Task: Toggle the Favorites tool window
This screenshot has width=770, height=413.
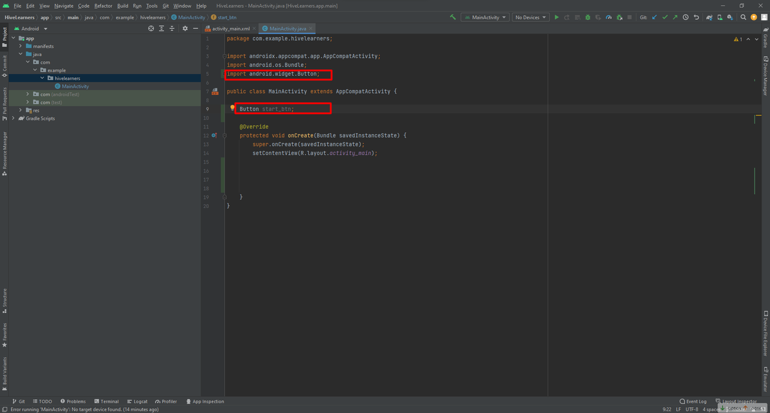Action: (x=4, y=335)
